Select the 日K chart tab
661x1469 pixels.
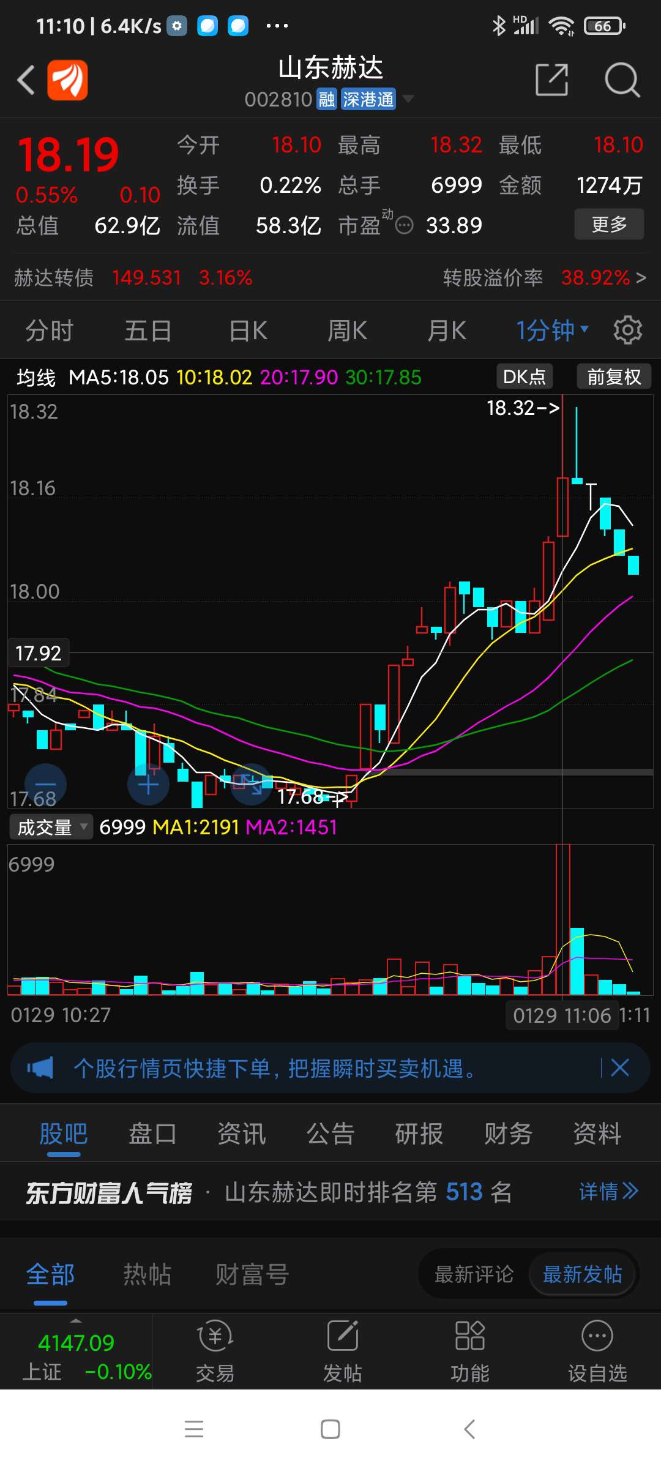point(248,331)
